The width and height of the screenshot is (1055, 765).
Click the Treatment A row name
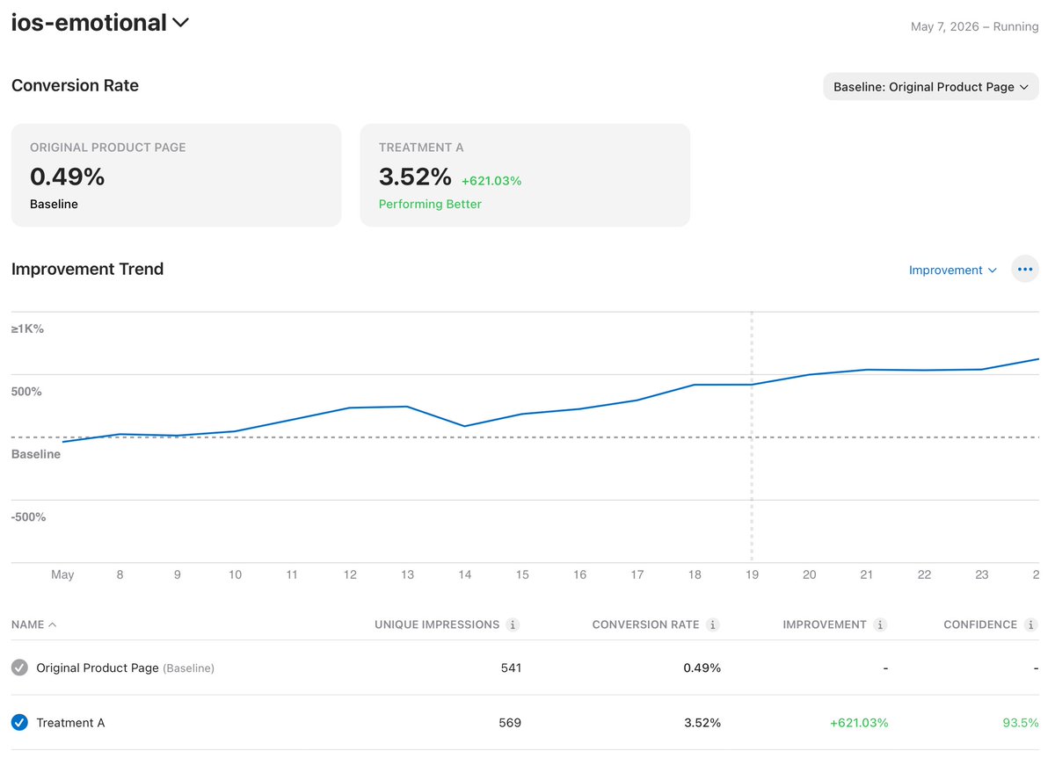pyautogui.click(x=70, y=723)
